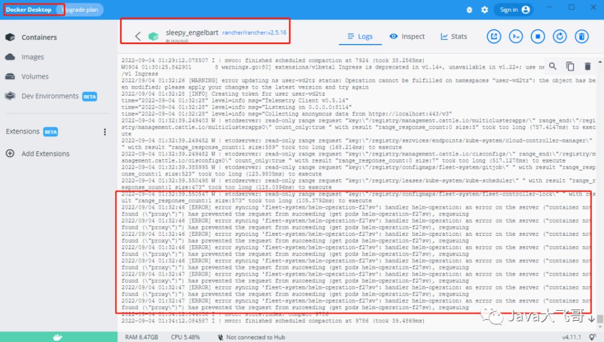Copy logs to clipboard icon
The width and height of the screenshot is (604, 342).
(x=570, y=66)
